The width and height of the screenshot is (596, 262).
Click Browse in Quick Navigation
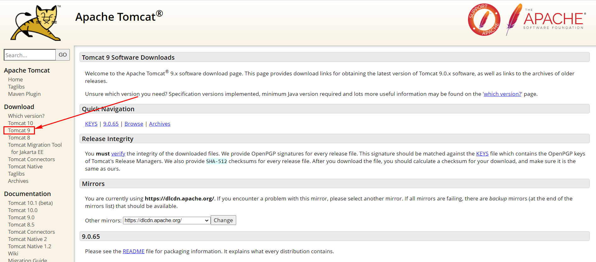tap(134, 124)
